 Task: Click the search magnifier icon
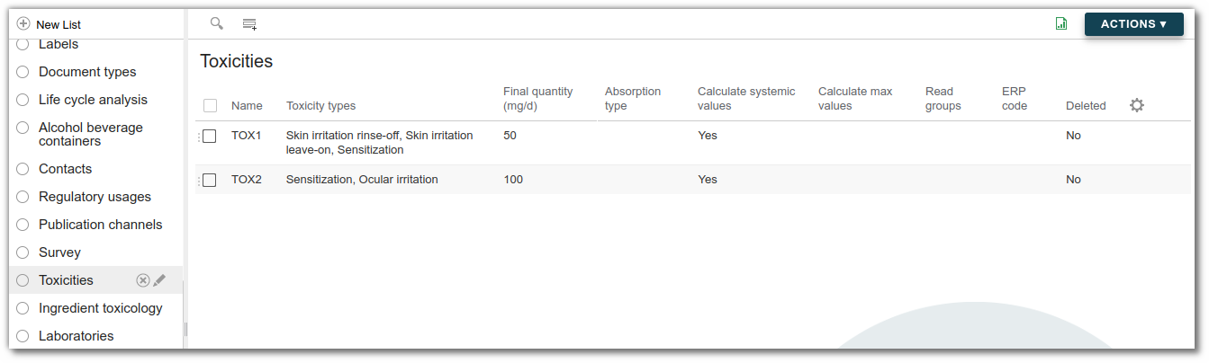[216, 23]
